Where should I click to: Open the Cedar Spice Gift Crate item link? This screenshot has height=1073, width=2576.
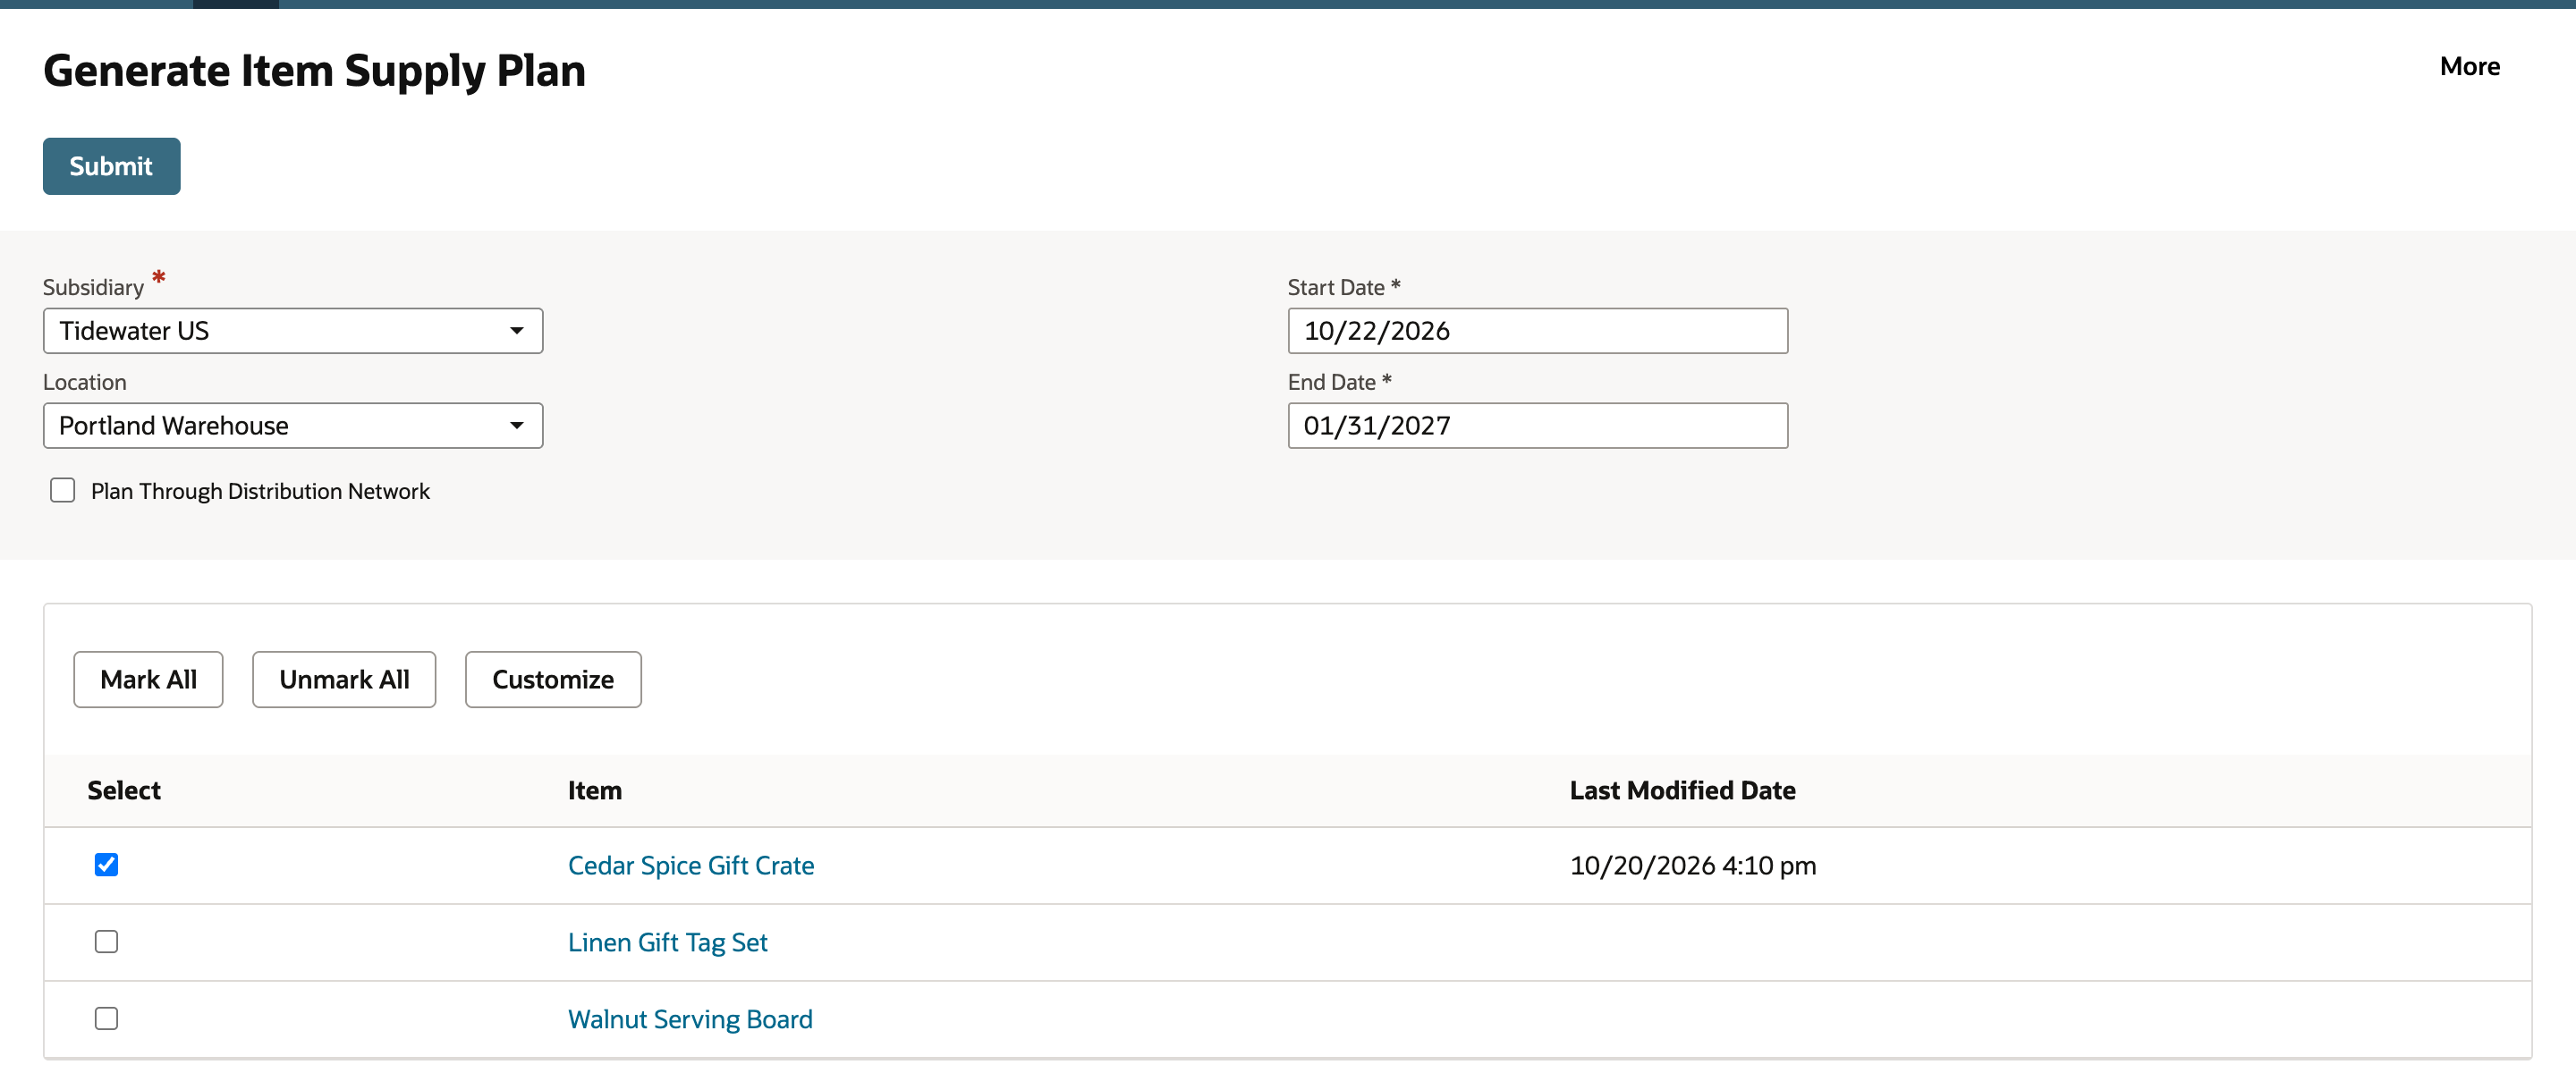(x=691, y=866)
